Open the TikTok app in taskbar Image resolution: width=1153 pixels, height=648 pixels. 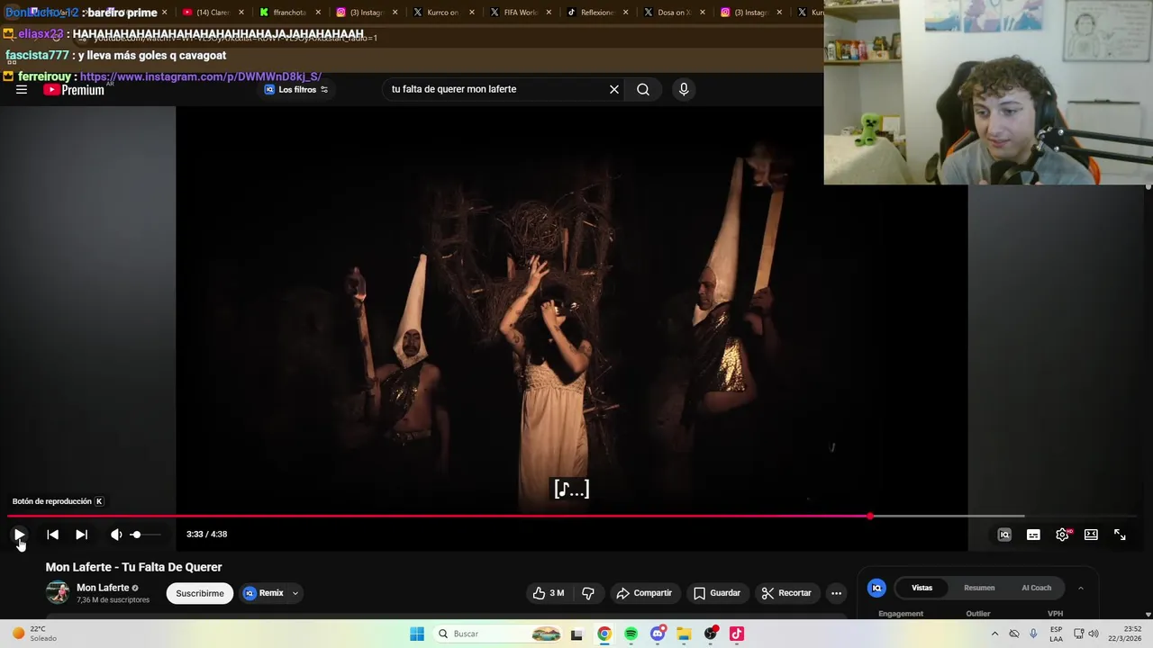click(737, 634)
